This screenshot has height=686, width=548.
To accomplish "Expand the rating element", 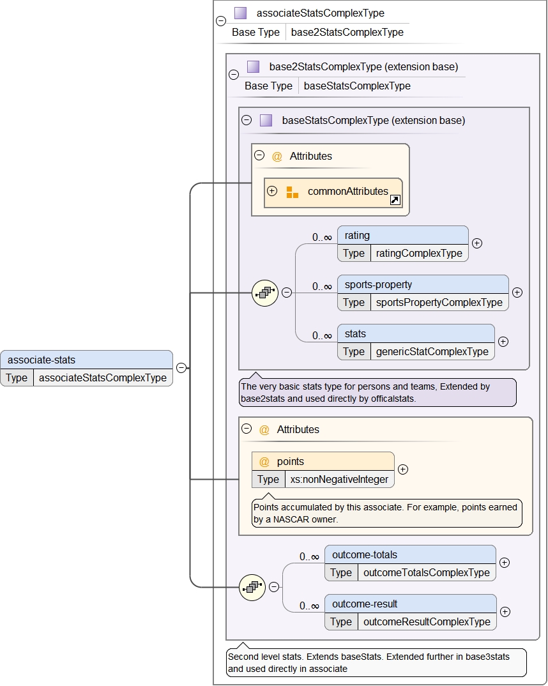I will [x=476, y=243].
